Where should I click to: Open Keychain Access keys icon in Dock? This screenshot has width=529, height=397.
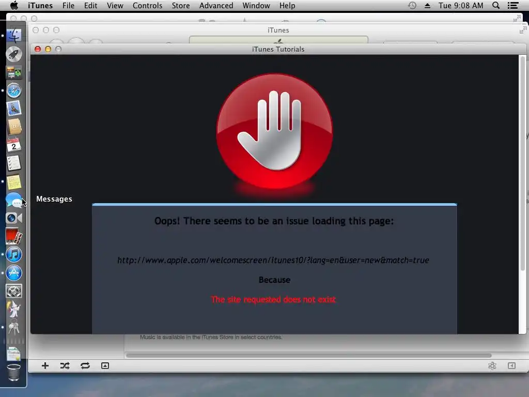(x=14, y=327)
